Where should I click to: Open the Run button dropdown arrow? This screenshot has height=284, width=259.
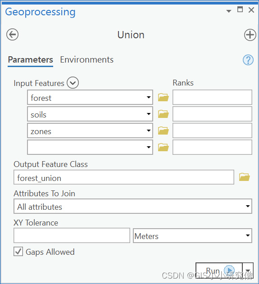coord(248,270)
